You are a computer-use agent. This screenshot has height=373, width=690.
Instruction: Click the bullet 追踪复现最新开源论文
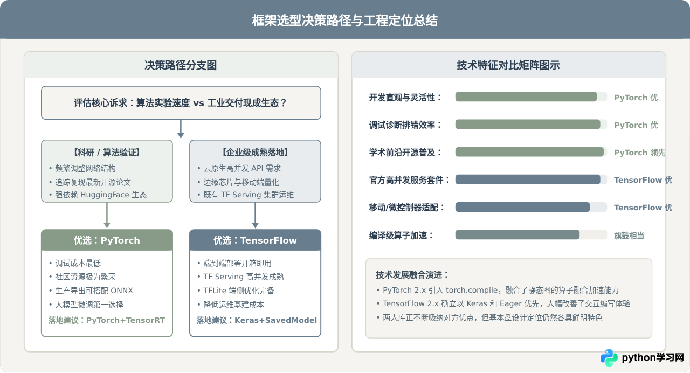click(89, 182)
